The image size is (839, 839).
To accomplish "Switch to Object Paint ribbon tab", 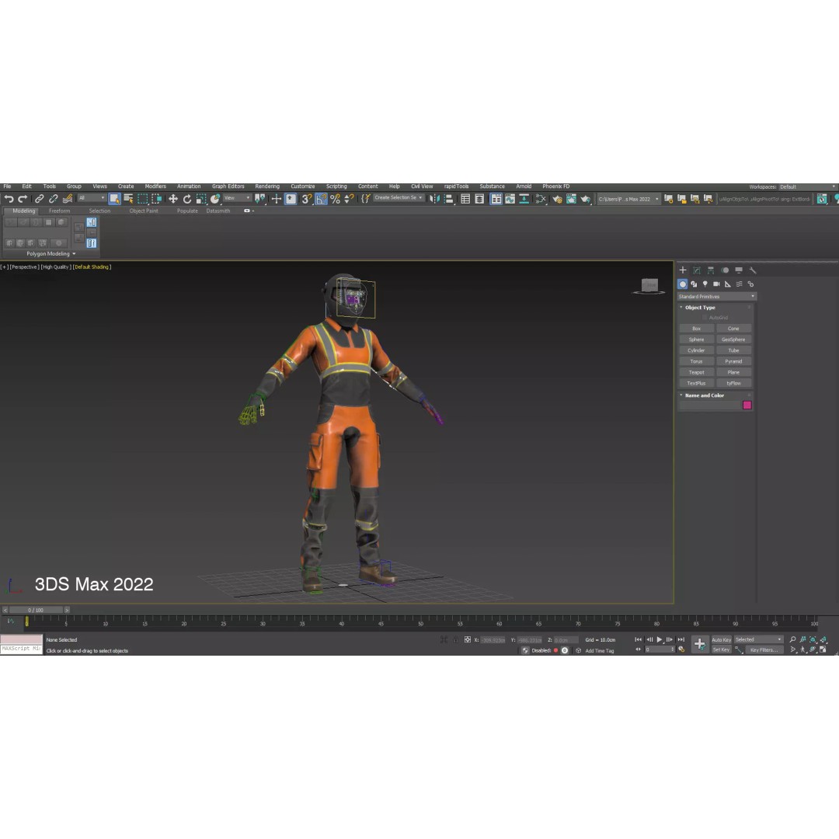I will coord(144,211).
